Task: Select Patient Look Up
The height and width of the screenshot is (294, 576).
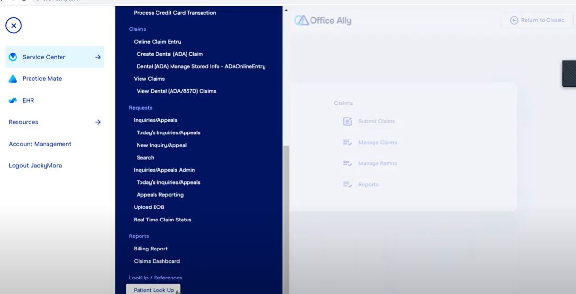Action: click(x=154, y=290)
